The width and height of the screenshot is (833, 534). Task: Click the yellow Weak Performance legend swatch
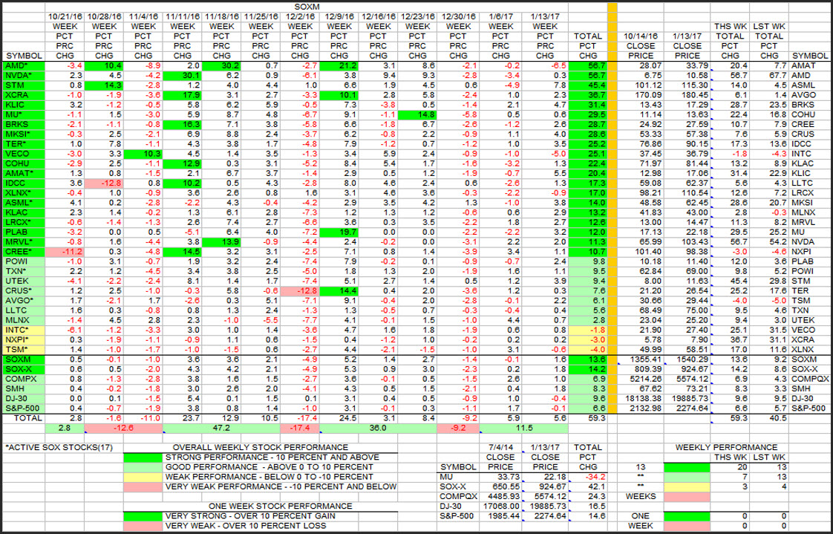[x=143, y=477]
